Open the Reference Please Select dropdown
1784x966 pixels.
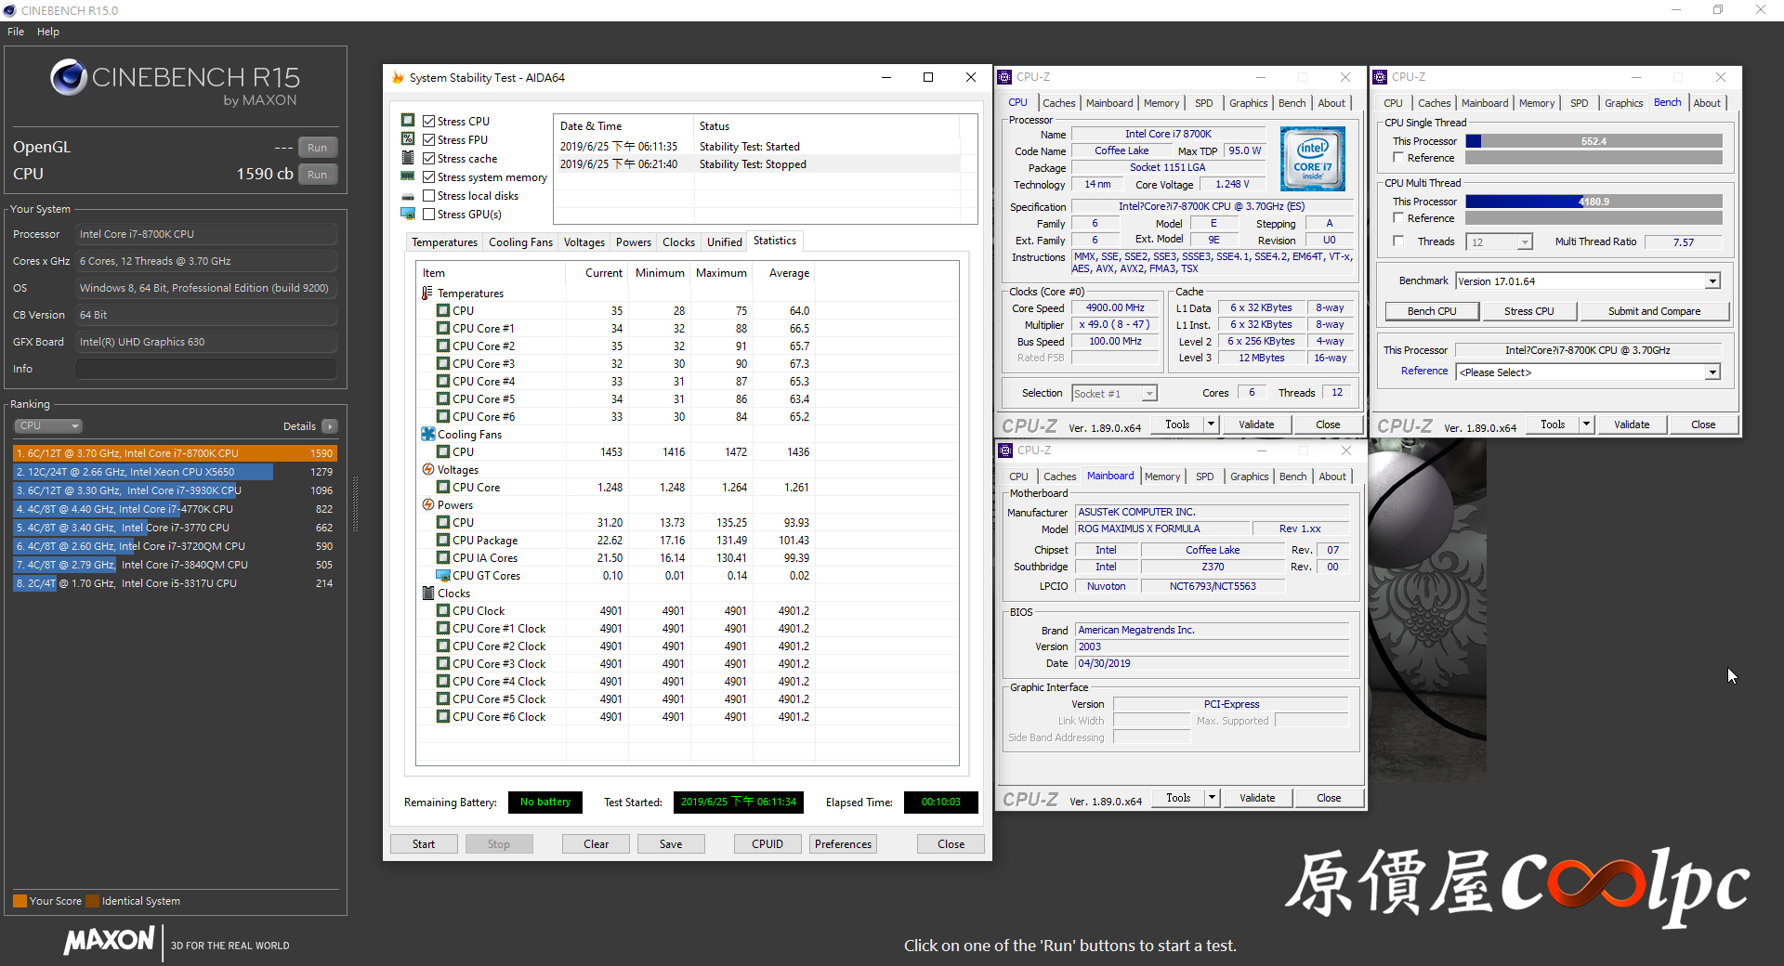(x=1712, y=372)
